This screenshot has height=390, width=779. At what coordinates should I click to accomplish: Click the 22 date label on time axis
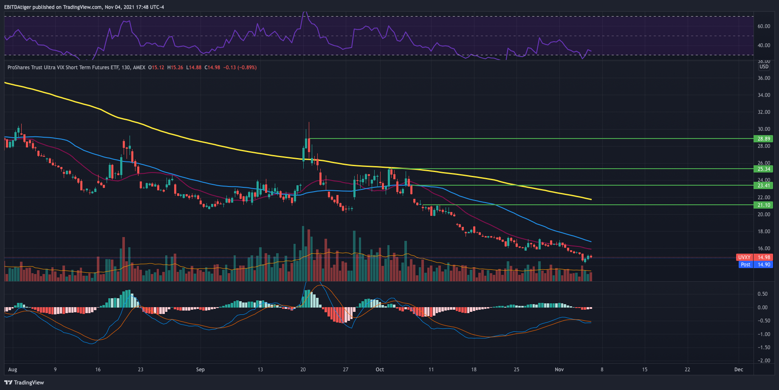(687, 370)
